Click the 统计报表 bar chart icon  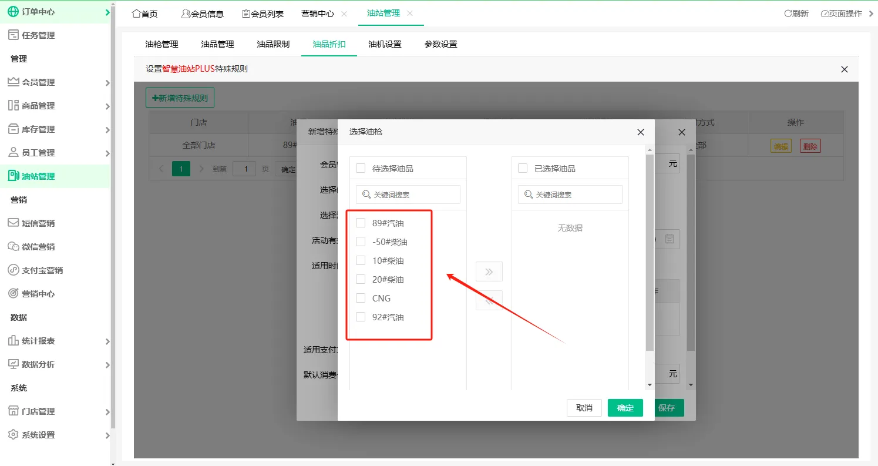(x=13, y=341)
